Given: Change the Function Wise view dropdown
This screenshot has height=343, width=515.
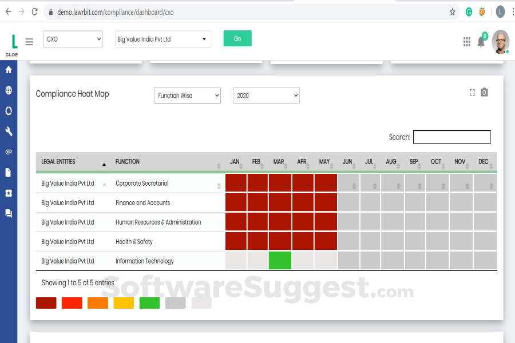Looking at the screenshot, I should (187, 95).
